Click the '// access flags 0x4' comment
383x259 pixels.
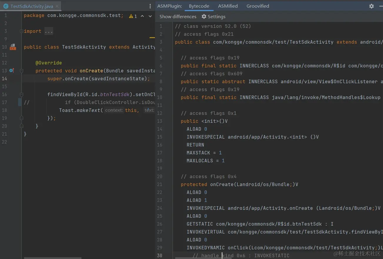point(209,176)
